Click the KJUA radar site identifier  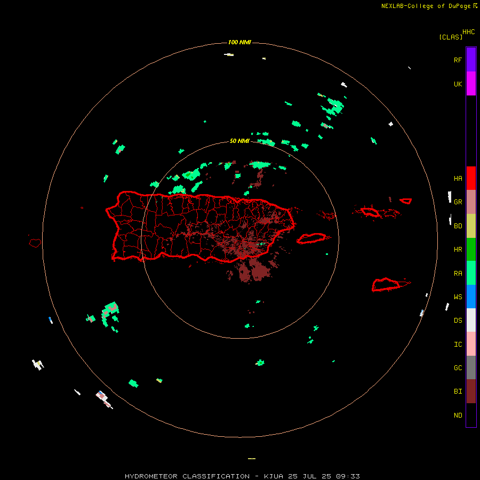pos(274,476)
